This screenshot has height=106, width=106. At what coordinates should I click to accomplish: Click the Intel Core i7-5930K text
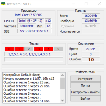[28, 15]
